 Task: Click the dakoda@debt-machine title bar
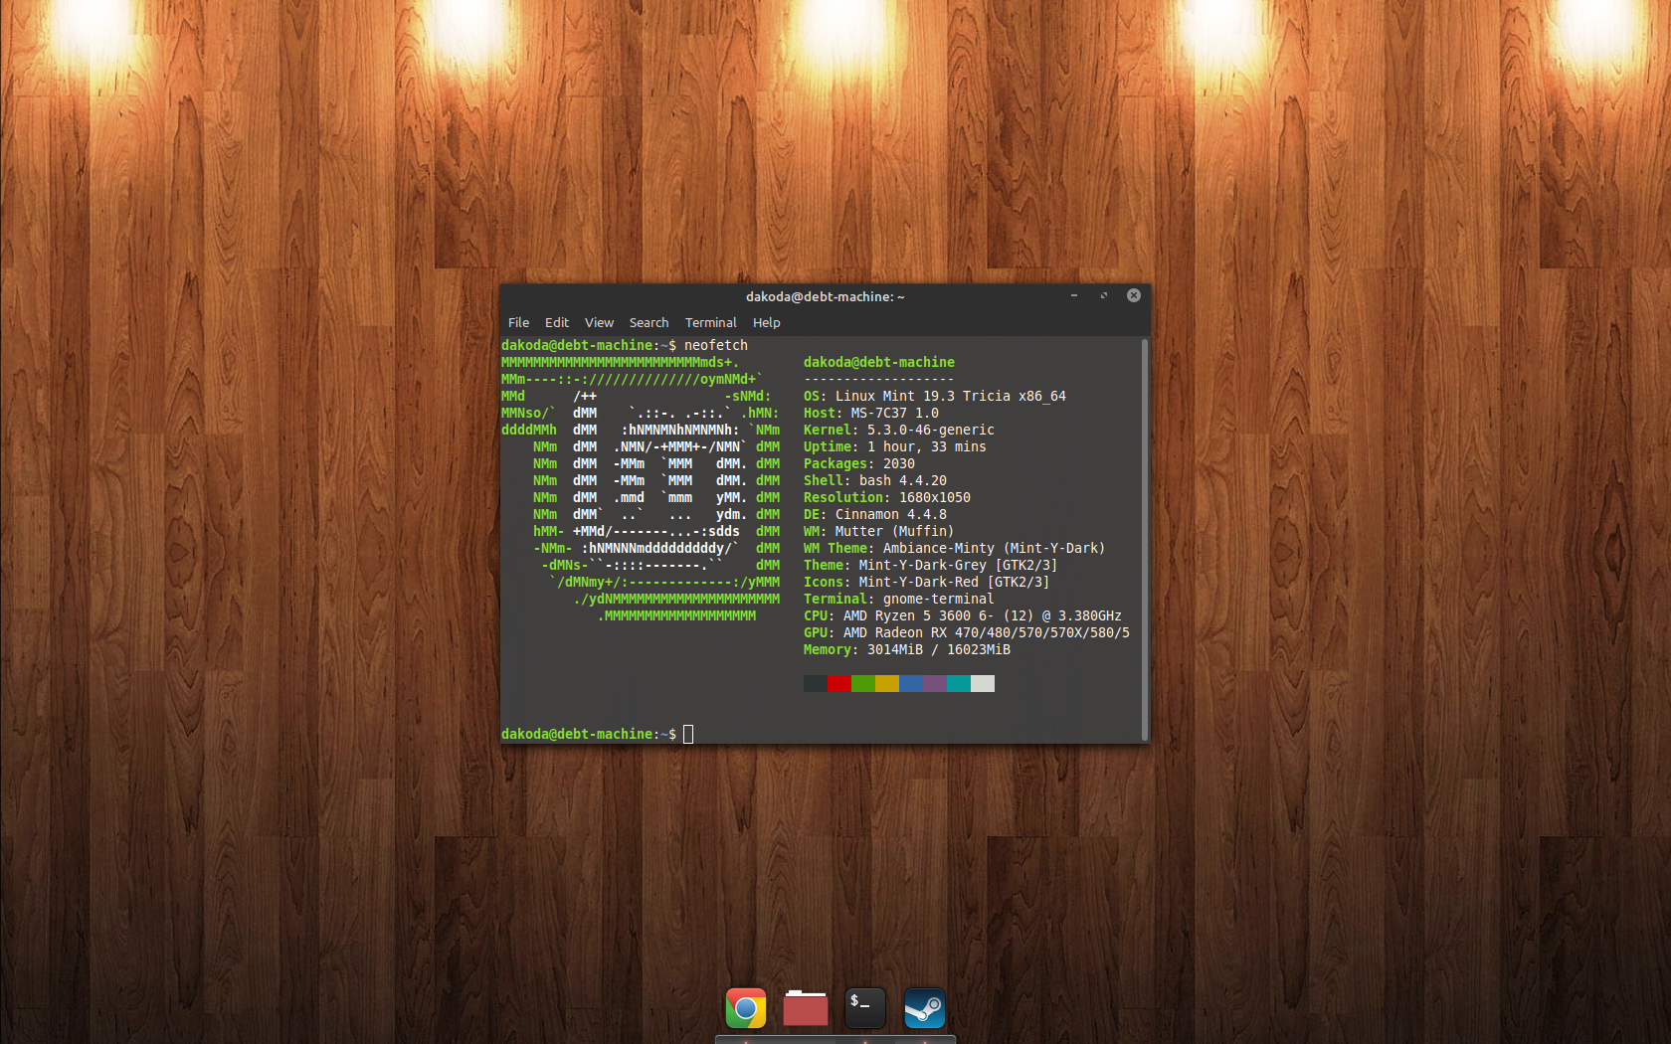click(x=824, y=295)
